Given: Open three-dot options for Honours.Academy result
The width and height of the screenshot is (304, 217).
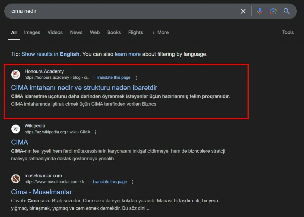Looking at the screenshot, I should pyautogui.click(x=136, y=78).
